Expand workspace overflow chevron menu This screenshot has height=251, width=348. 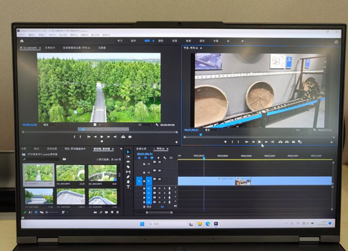coord(242,41)
